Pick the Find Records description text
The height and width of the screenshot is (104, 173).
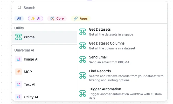click(126, 78)
